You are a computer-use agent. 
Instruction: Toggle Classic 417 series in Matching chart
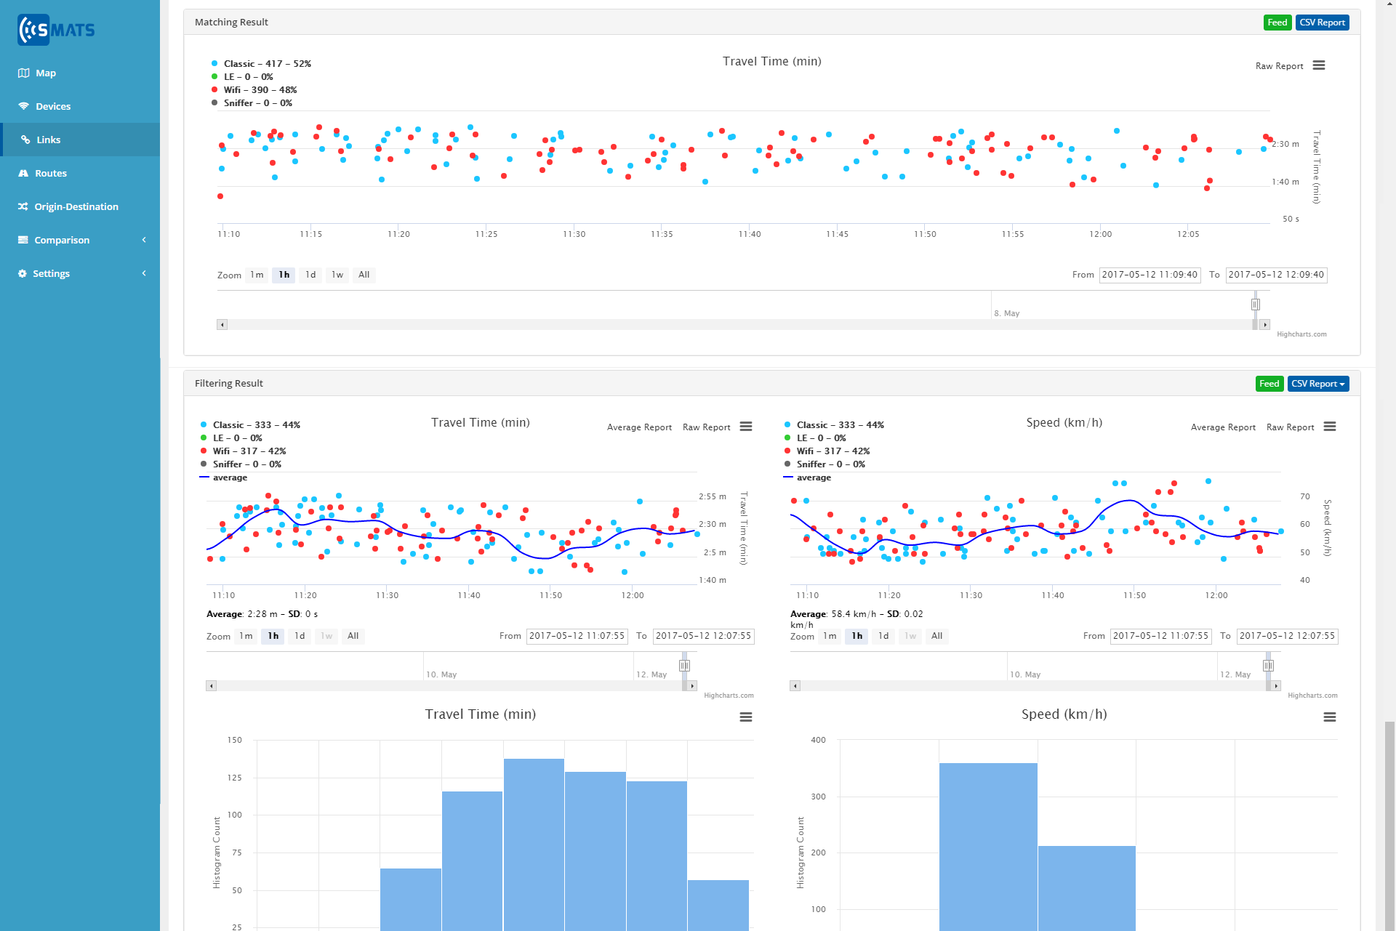point(261,64)
